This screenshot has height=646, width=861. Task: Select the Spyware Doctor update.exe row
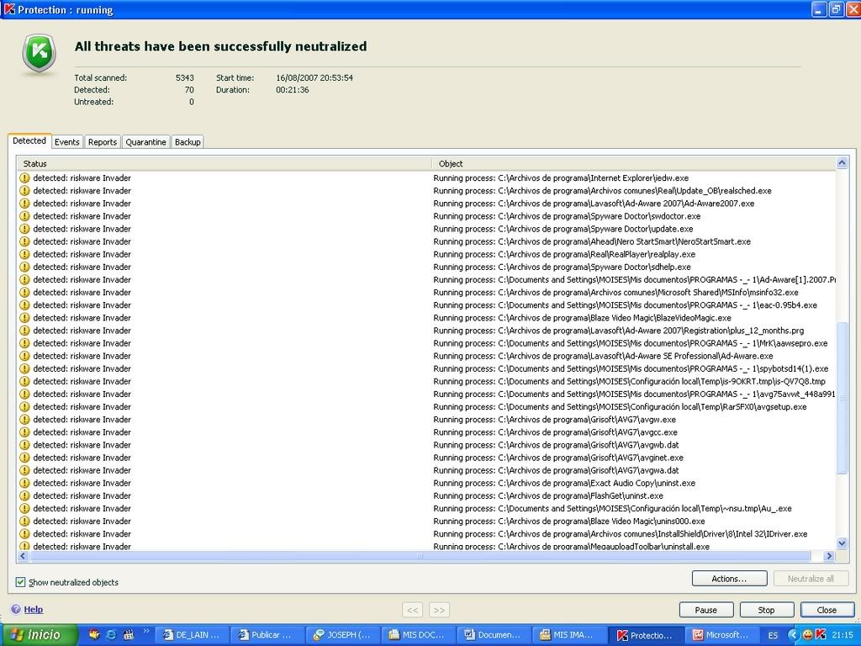(426, 229)
